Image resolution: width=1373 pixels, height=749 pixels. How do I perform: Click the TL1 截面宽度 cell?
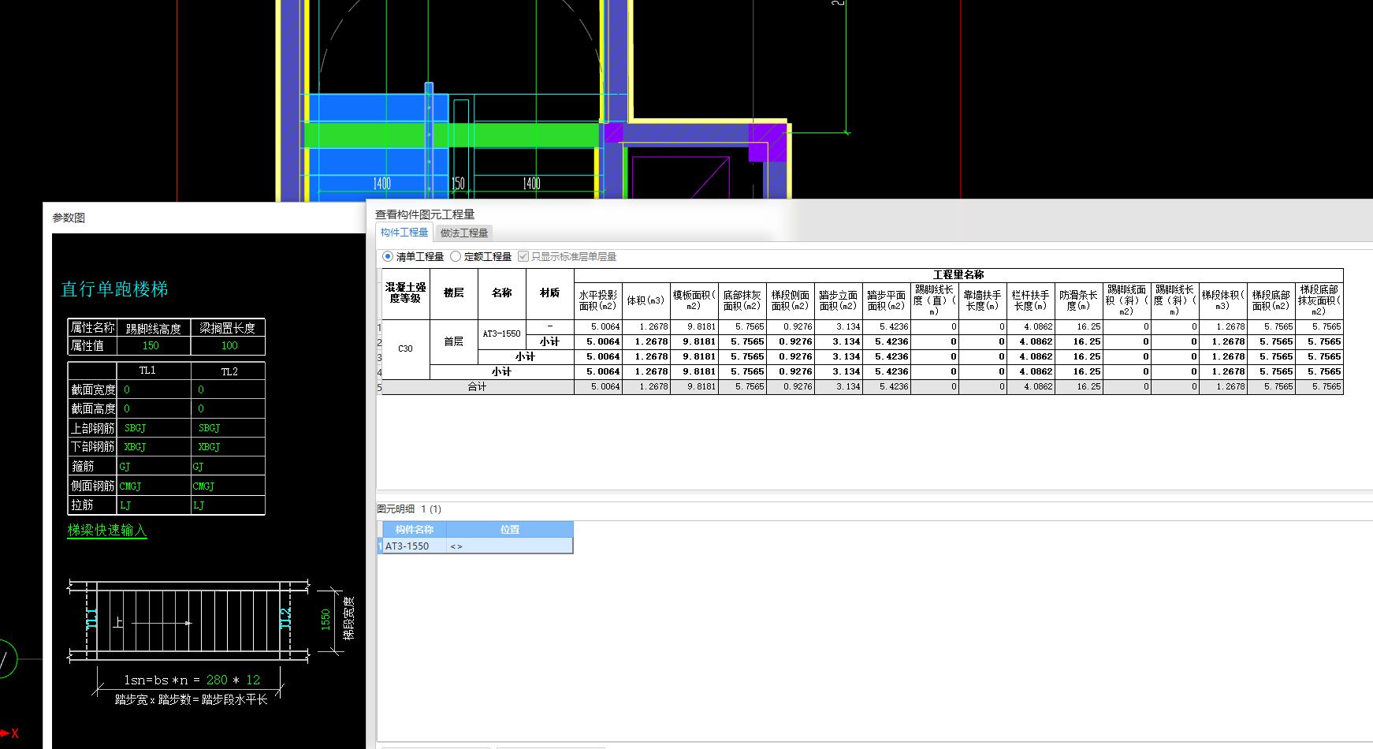tap(154, 389)
